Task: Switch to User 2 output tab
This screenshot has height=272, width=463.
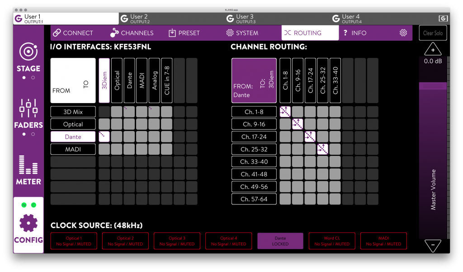Action: (172, 19)
